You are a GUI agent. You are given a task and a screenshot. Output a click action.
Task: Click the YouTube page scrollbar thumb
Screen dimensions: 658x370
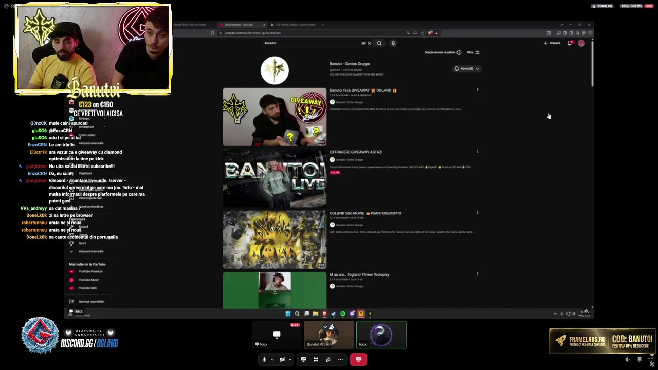592,63
